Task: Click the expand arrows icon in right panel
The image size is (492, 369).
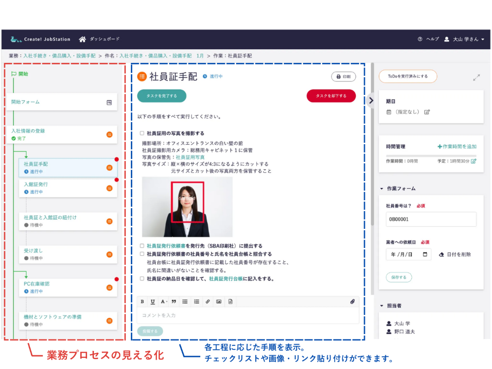Action: tap(476, 77)
